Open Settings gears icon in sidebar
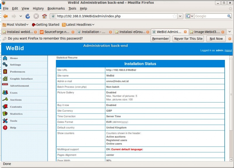The height and width of the screenshot is (168, 234). point(5,65)
